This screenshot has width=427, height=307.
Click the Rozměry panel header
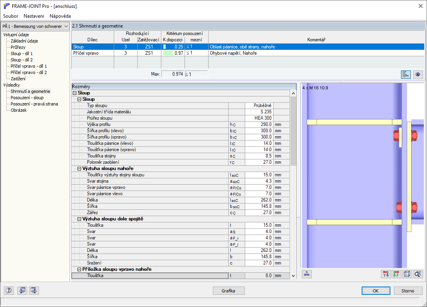pos(184,87)
